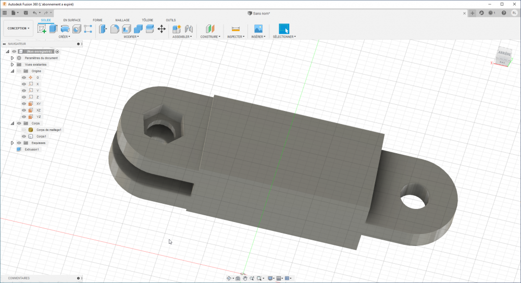Hide the XY plane
The image size is (521, 283).
point(24,104)
